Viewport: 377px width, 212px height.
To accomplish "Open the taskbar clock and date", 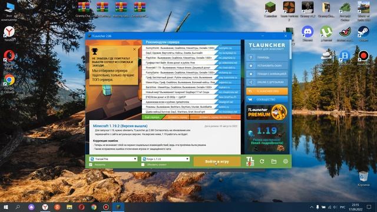I will coord(355,207).
